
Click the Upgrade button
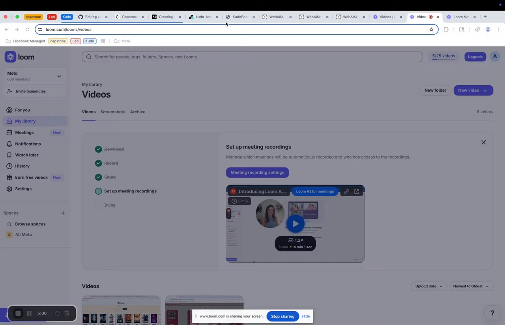[x=475, y=57]
